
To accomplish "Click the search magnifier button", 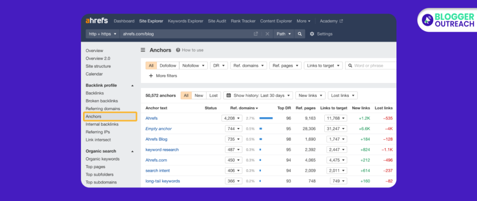I will 300,34.
